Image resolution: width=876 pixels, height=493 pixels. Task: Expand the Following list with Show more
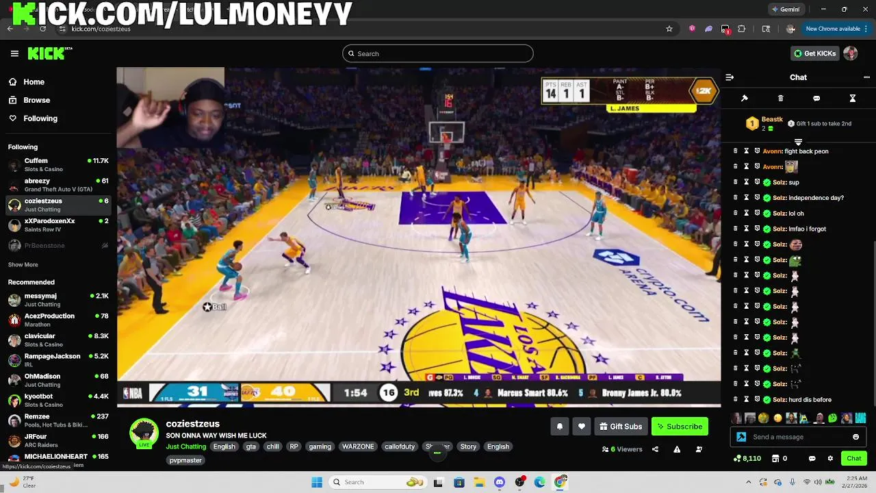coord(23,265)
